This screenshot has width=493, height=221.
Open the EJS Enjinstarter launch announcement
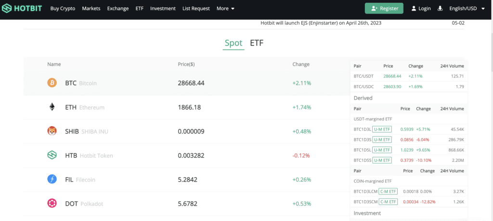pos(321,23)
